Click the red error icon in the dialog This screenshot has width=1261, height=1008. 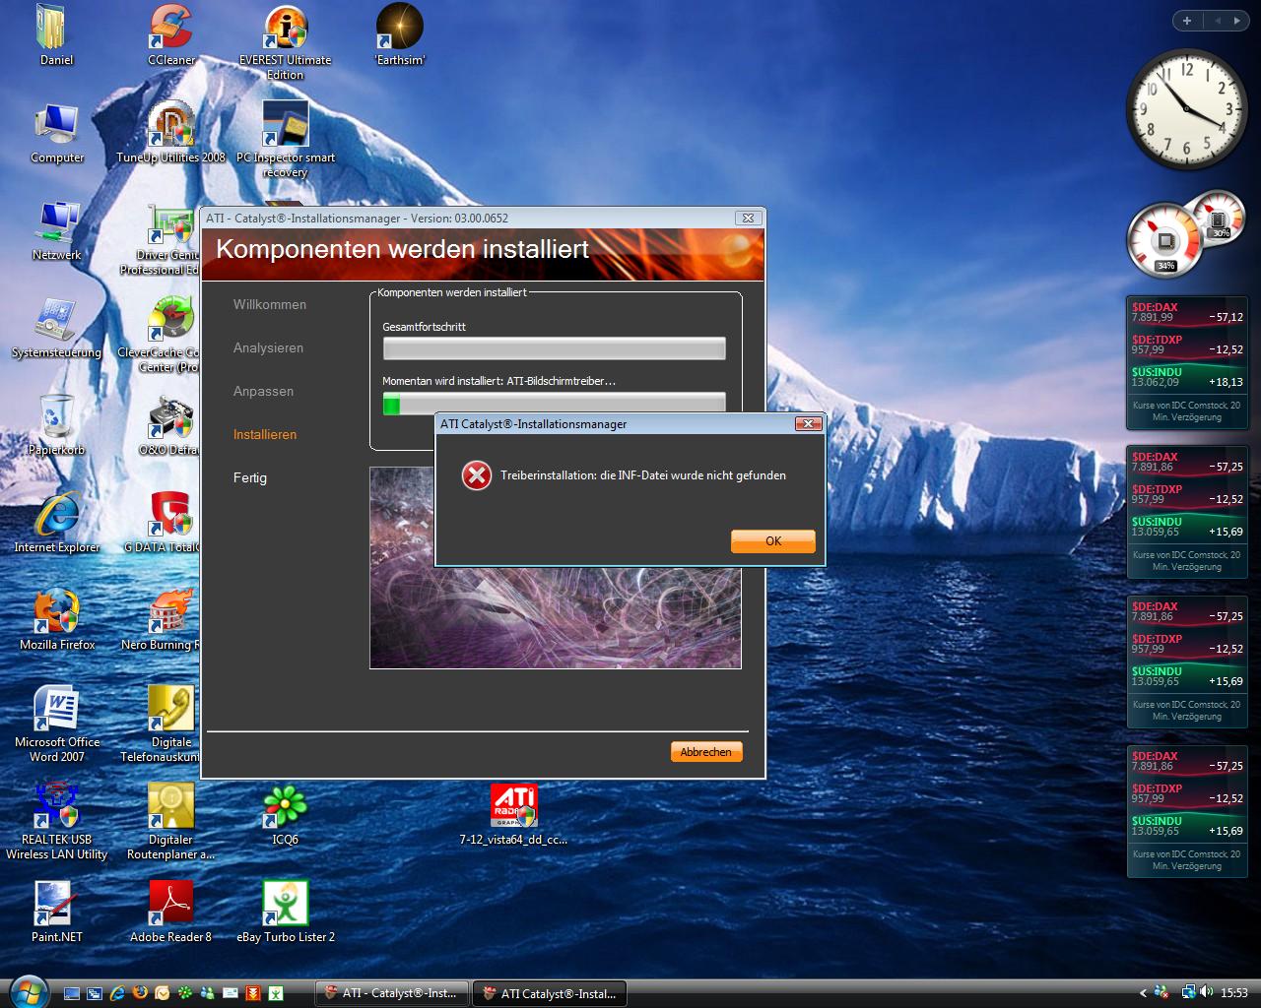coord(477,475)
